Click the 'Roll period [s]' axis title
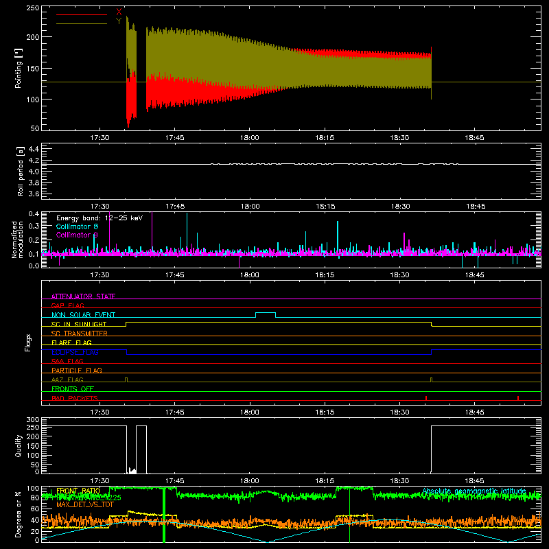 pyautogui.click(x=21, y=172)
